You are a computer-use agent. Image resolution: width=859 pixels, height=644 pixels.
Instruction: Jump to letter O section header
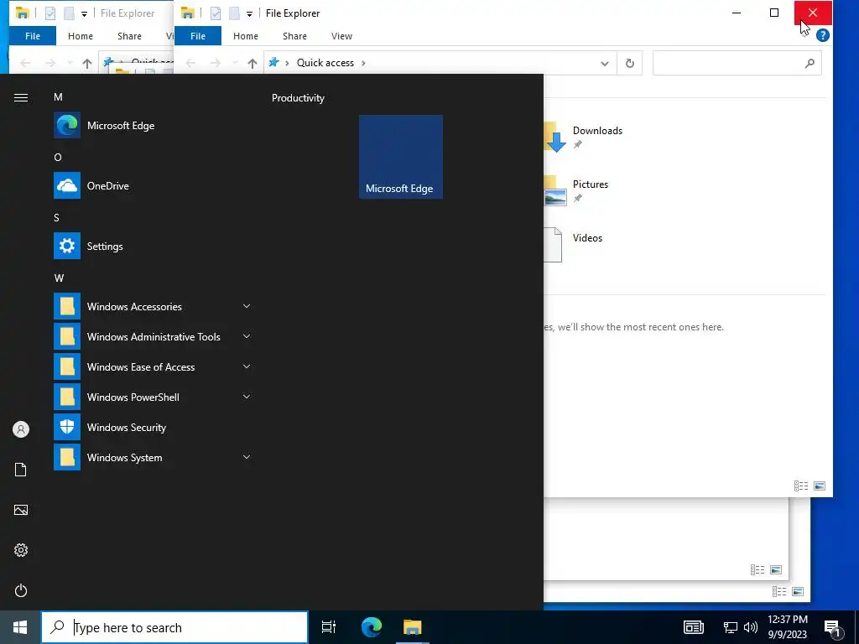coord(58,157)
